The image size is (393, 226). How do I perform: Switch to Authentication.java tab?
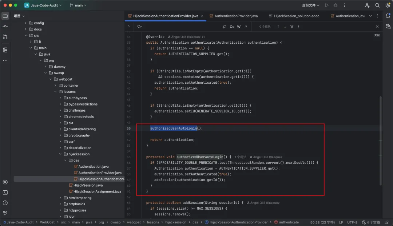[x=348, y=16]
